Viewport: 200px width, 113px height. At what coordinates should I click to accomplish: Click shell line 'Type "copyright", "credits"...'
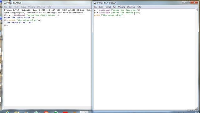pyautogui.click(x=44, y=13)
